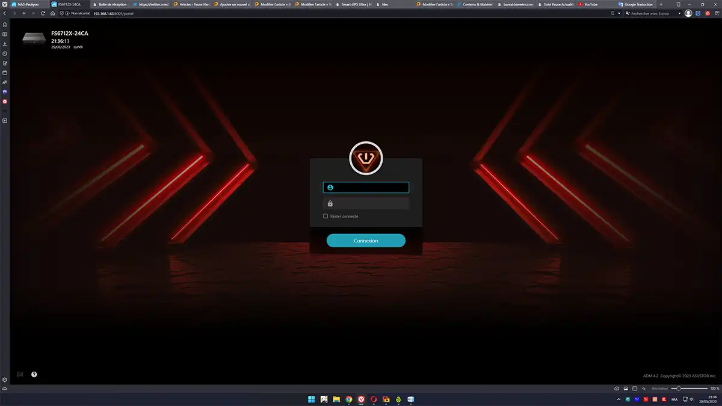This screenshot has width=722, height=406.
Task: Click the Connexion button to log in
Action: [366, 240]
